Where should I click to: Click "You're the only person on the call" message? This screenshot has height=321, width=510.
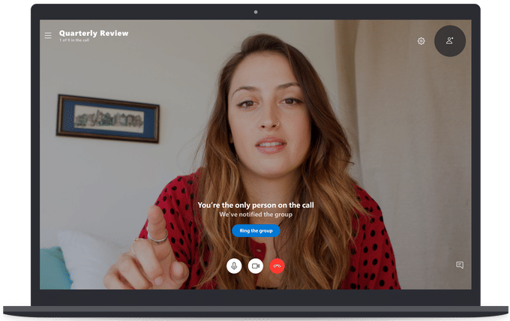(x=255, y=205)
